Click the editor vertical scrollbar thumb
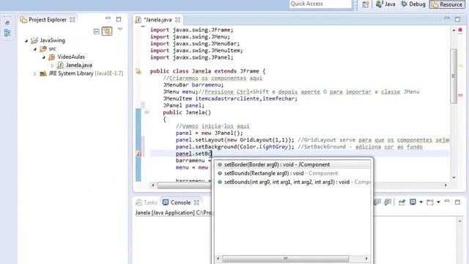Viewport: 469px width, 264px height. 454,76
